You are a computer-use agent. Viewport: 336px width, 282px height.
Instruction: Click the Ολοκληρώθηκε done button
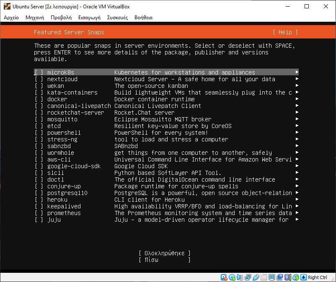164,253
